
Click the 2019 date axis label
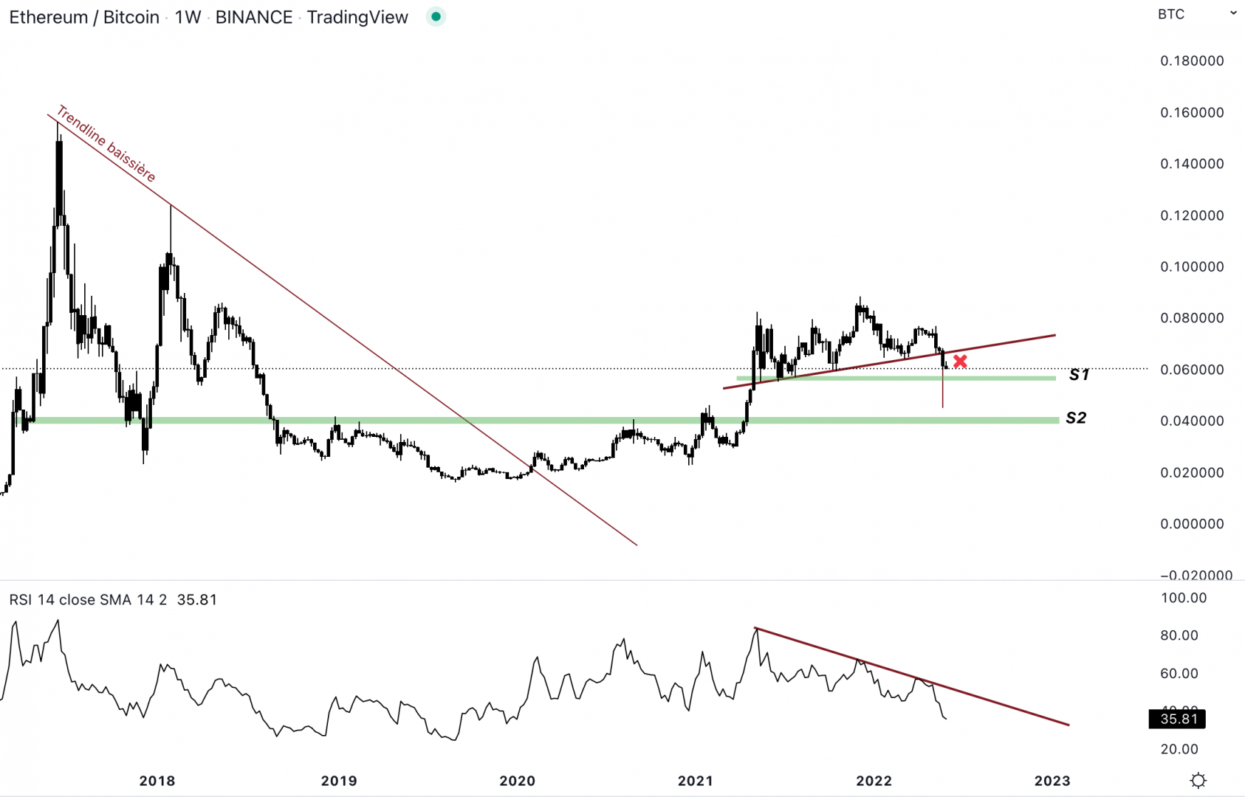point(339,781)
